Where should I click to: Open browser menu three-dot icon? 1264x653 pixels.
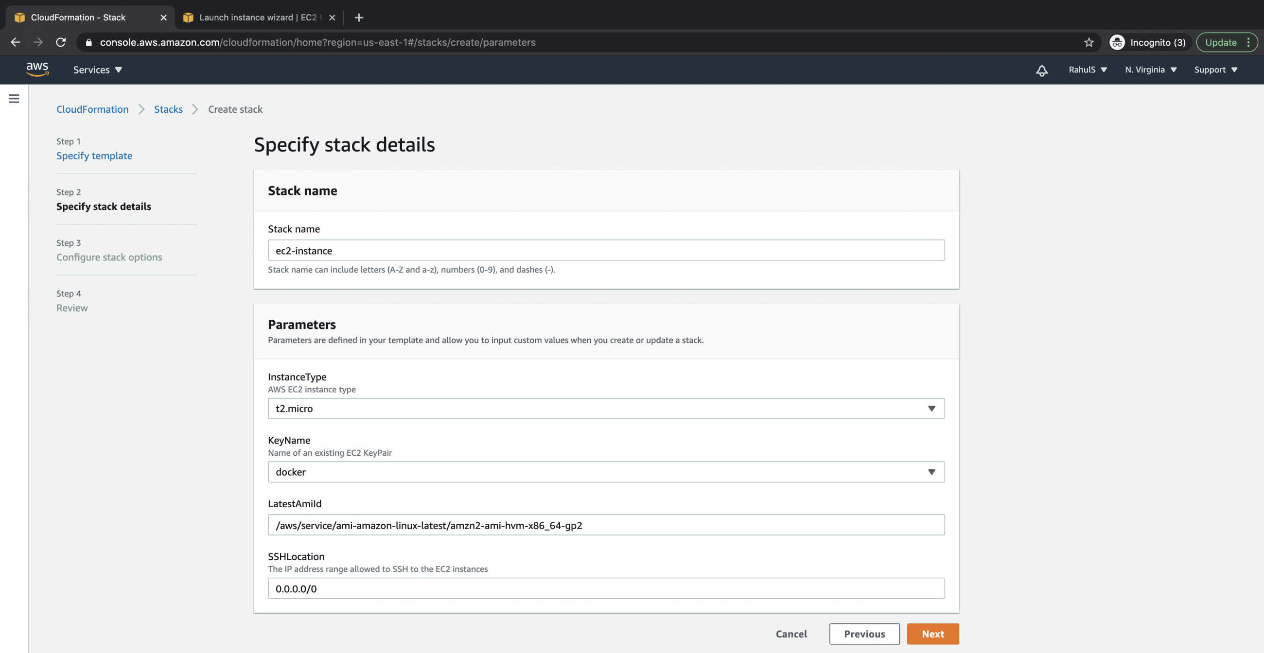coord(1248,42)
